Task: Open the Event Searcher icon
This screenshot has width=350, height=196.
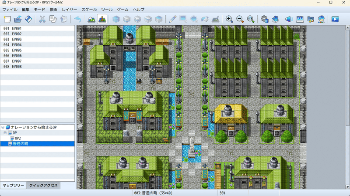Action: point(300,19)
